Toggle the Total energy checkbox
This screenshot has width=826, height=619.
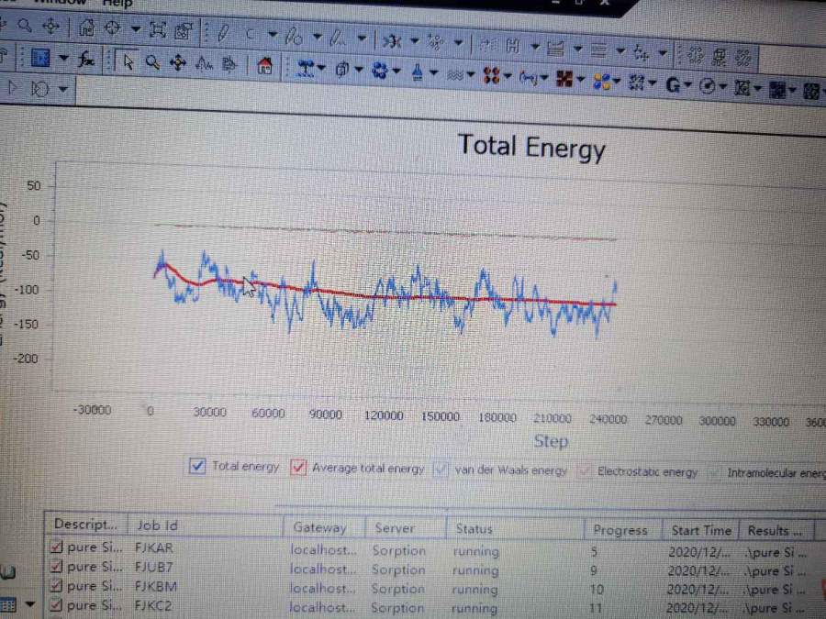(197, 466)
